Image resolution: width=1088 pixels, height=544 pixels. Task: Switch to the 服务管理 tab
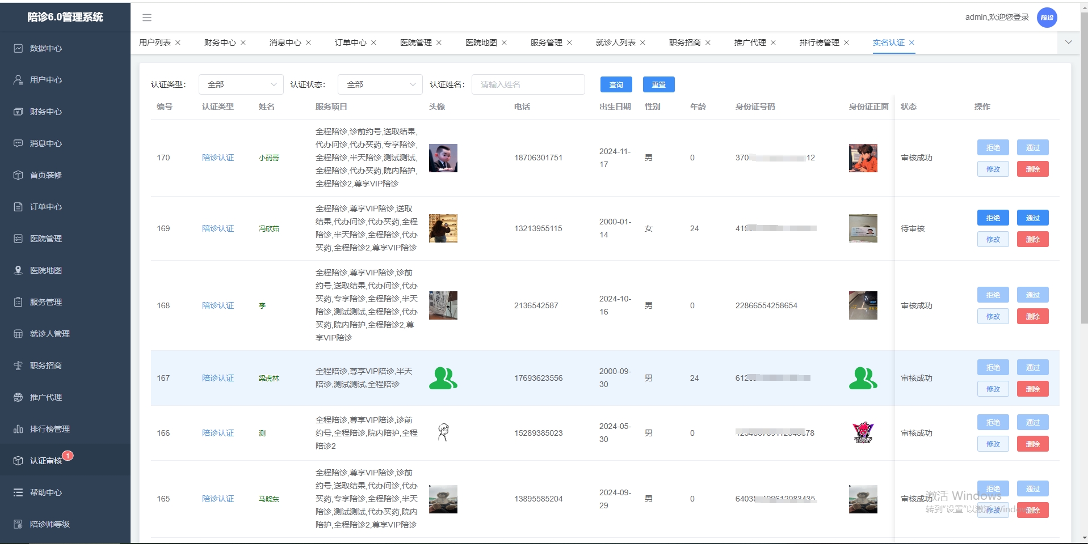tap(546, 42)
